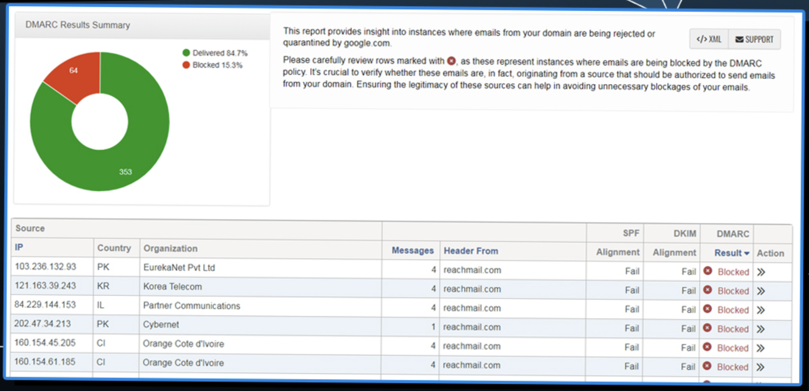The image size is (809, 391).
Task: Open action arrows for Partner Communications row
Action: point(760,310)
